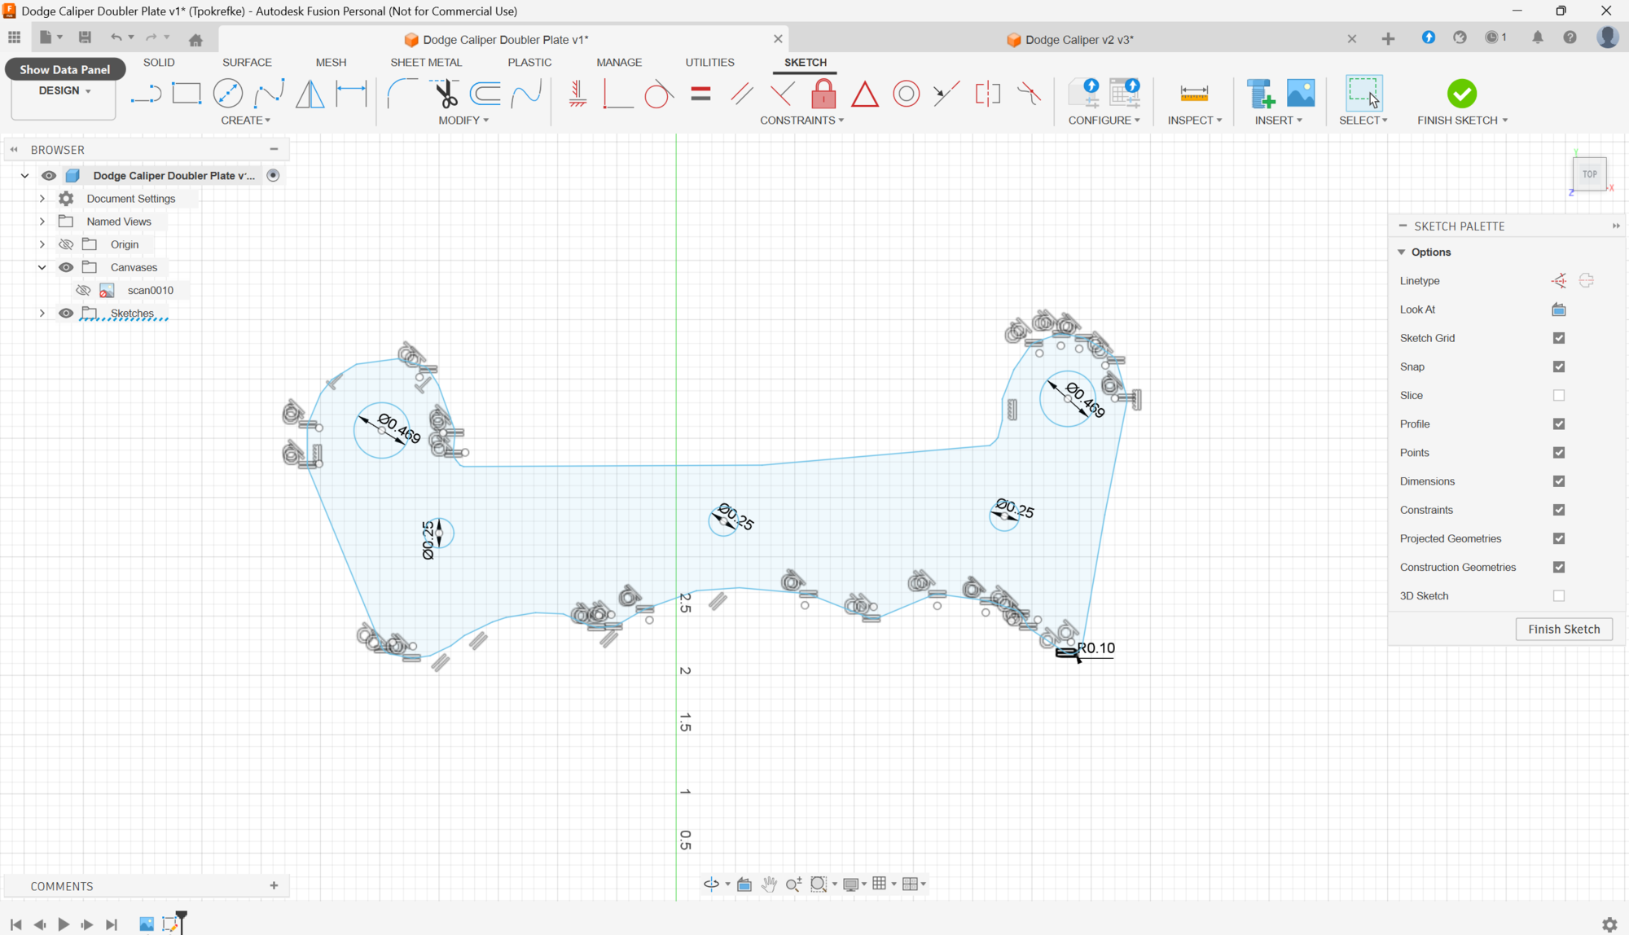
Task: Open the Insert Canvas image tool
Action: pos(1301,94)
